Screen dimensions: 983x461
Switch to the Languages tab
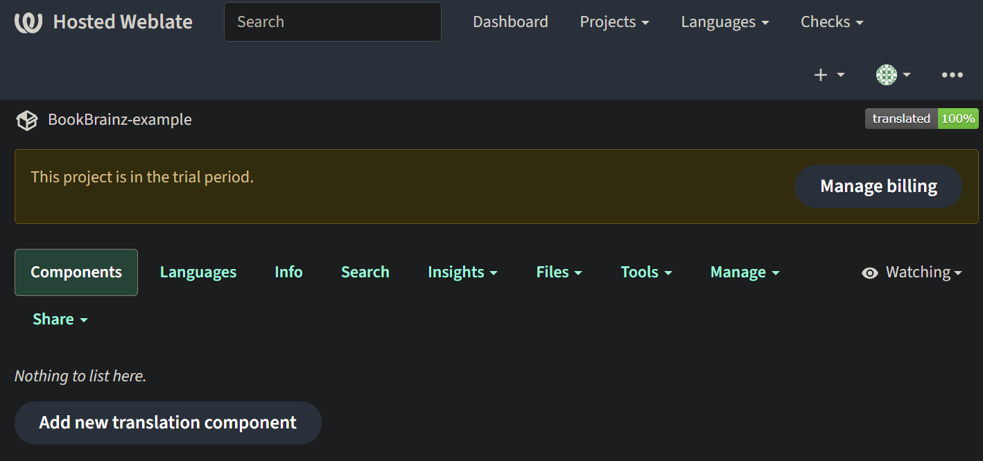click(x=198, y=272)
